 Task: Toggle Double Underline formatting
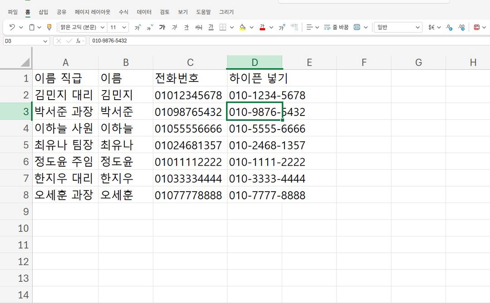(211, 27)
